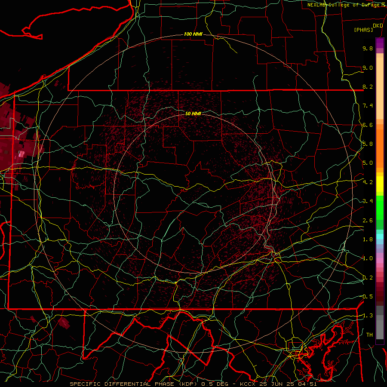Click the "100 NMI" range ring label
Screen dimensions: 387x387
point(193,34)
